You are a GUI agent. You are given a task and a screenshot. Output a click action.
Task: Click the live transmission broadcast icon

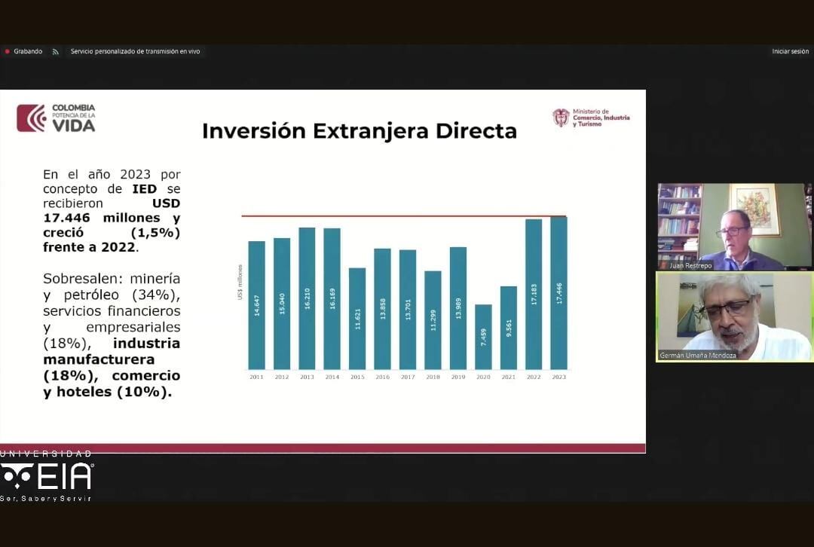[55, 51]
